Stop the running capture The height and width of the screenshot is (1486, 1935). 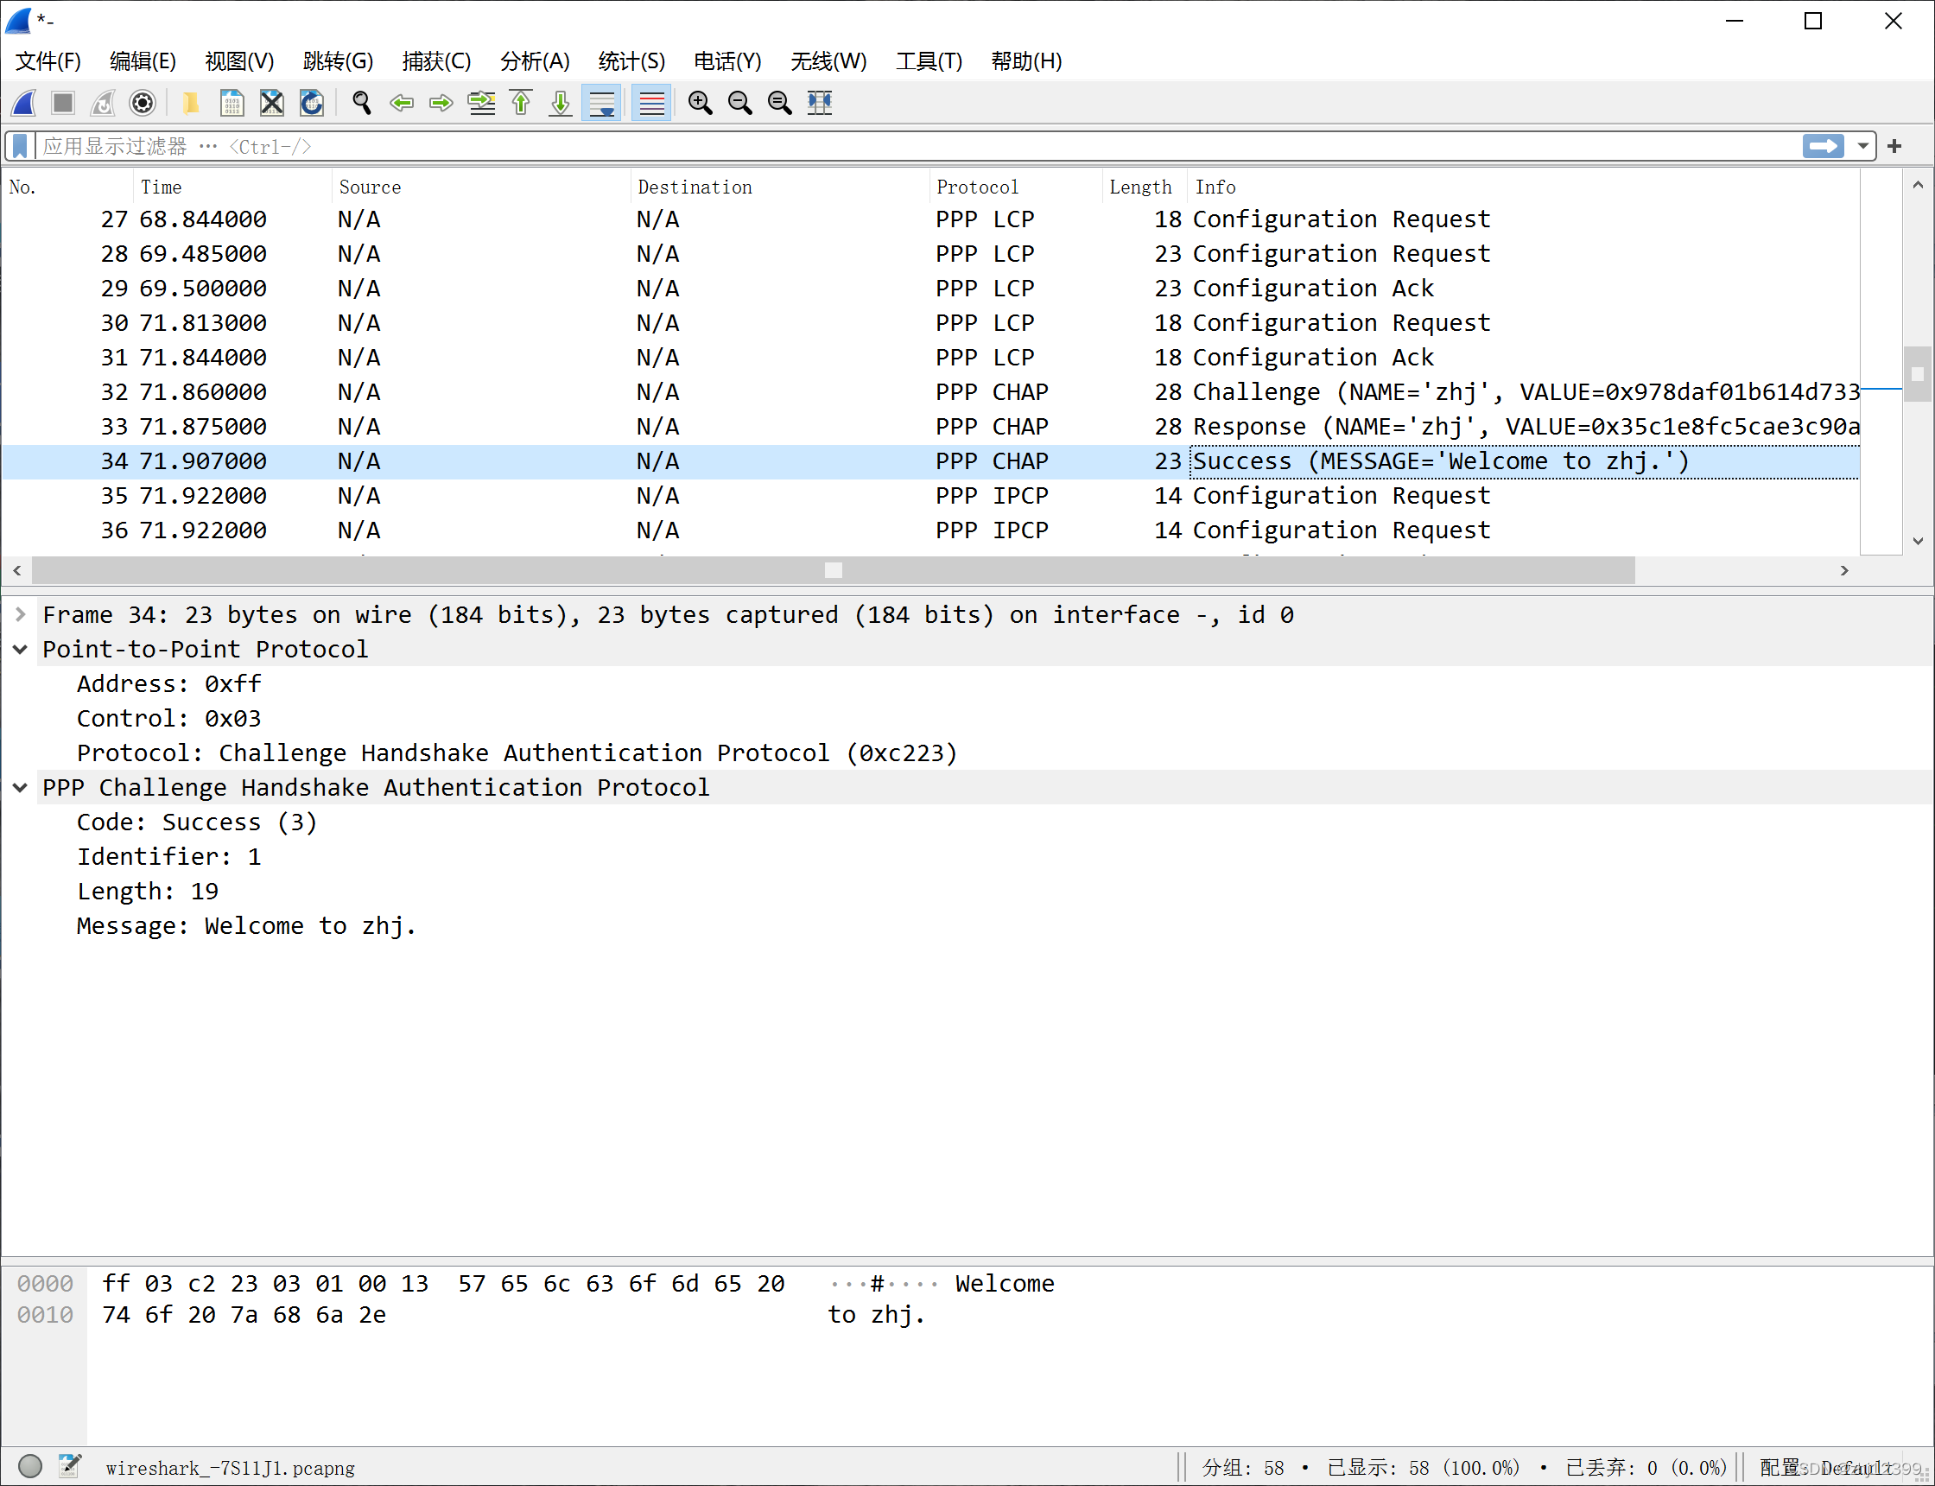click(x=63, y=103)
